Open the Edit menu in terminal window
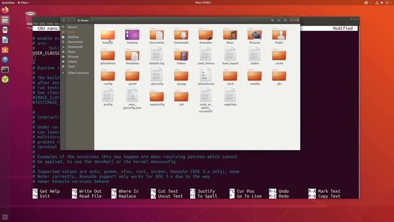This screenshot has height=222, width=394. coord(42,23)
